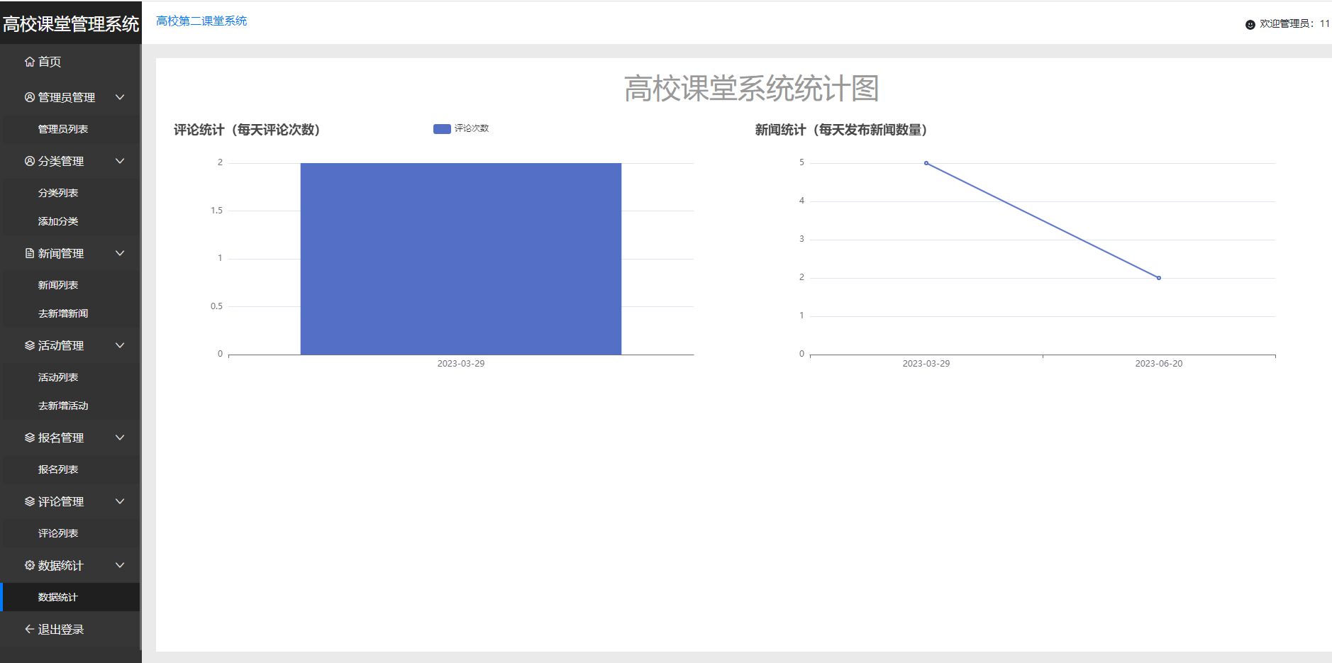The image size is (1332, 663).
Task: Click the document icon beside 新闻管理
Action: (x=30, y=253)
